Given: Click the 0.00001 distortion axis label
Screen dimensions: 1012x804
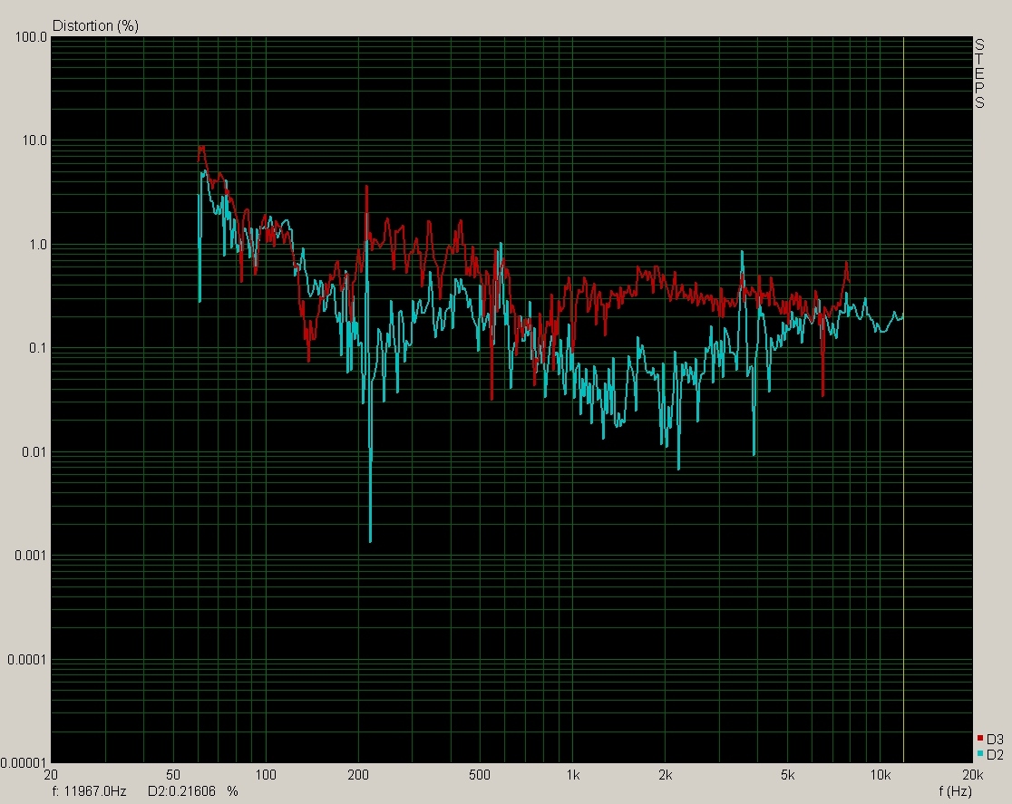Looking at the screenshot, I should [x=24, y=763].
